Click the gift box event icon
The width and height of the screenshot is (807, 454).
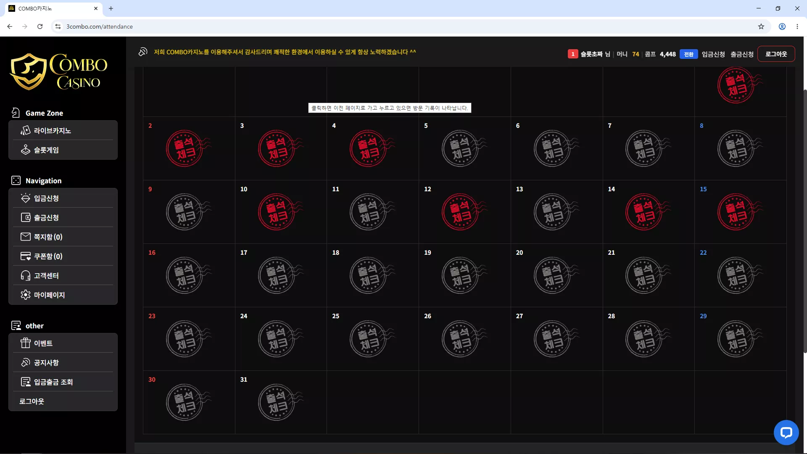point(26,343)
